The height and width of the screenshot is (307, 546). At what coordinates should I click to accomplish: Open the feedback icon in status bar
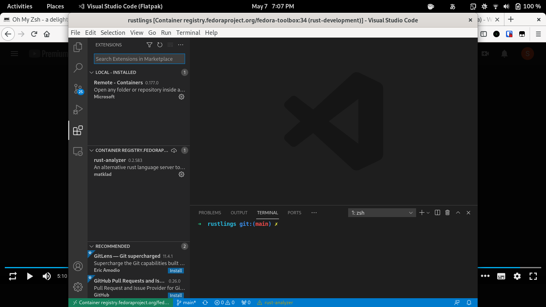pos(457,303)
